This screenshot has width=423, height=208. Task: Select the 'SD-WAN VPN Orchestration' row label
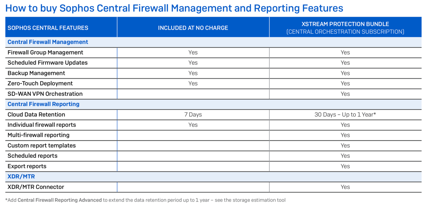(45, 94)
